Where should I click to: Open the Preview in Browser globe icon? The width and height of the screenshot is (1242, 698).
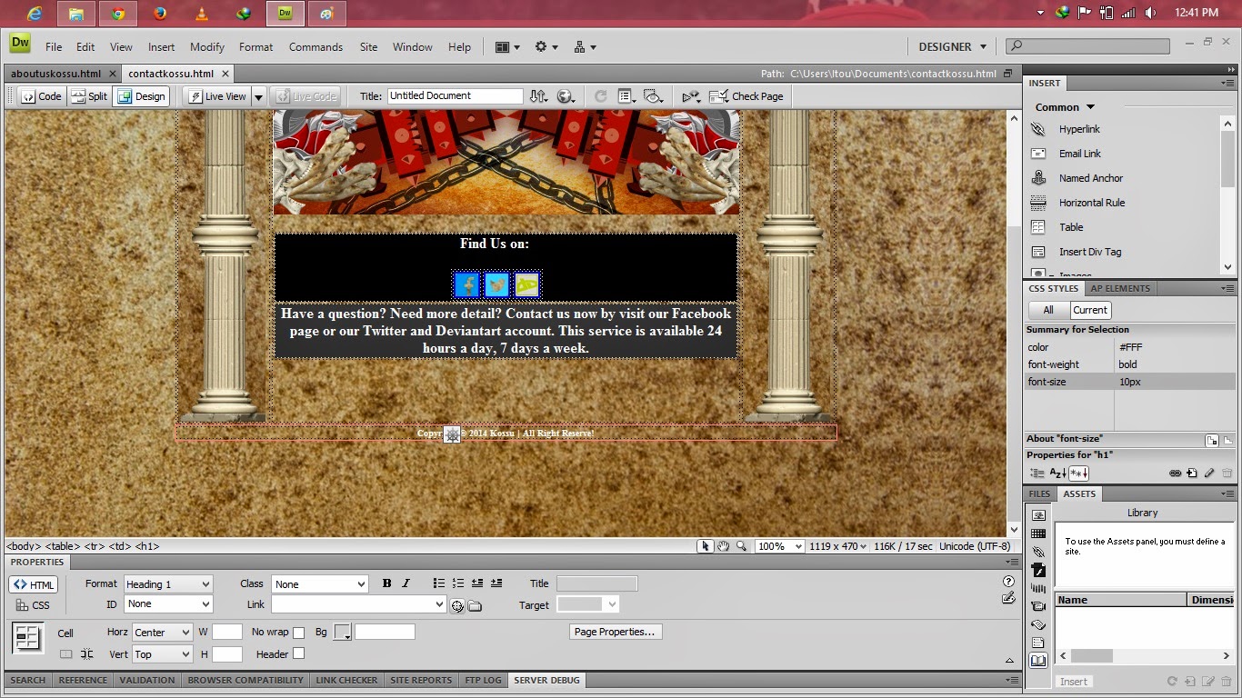tap(566, 96)
